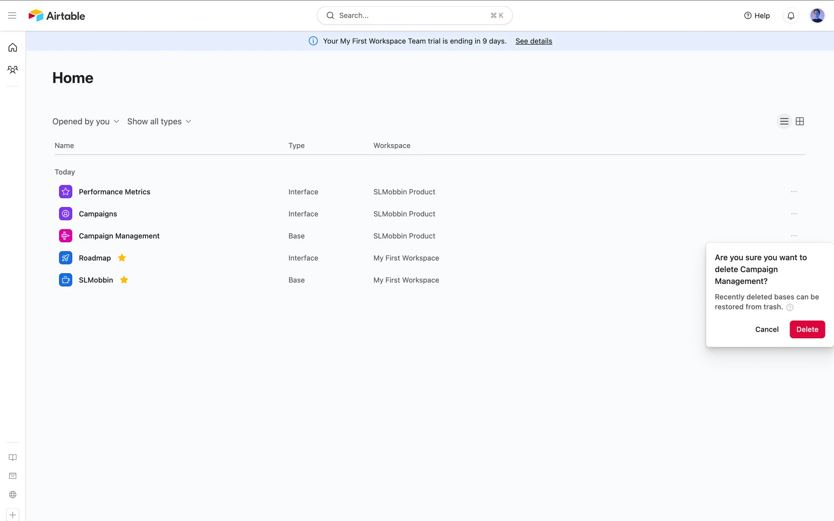Open Performance Metrics more options menu
Image resolution: width=834 pixels, height=521 pixels.
[794, 191]
